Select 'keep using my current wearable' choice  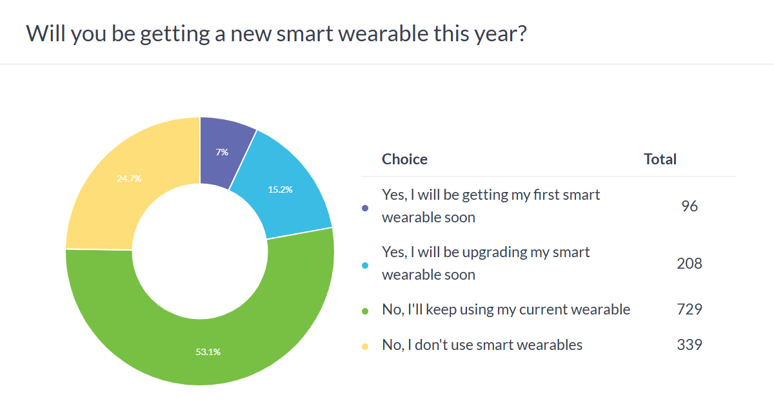coord(506,309)
